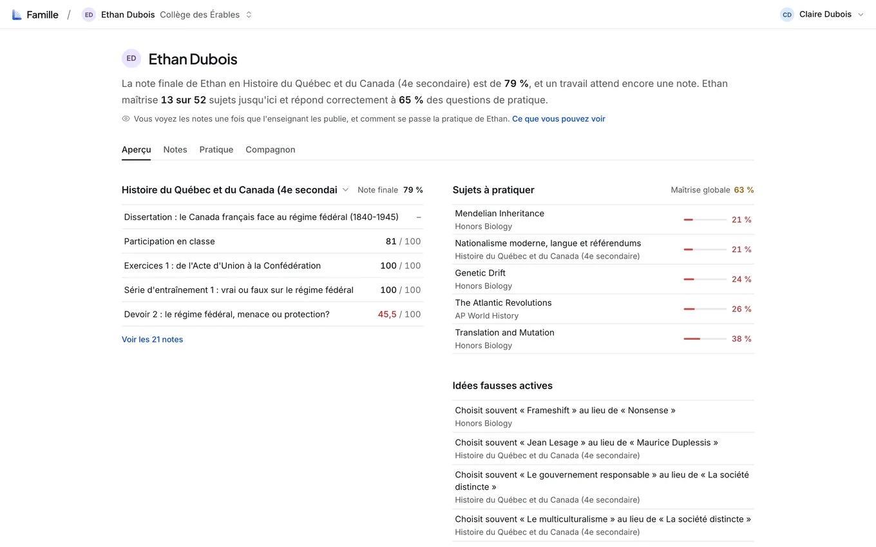Click the Translation and Mutation progress bar
This screenshot has width=876, height=547.
pyautogui.click(x=705, y=339)
